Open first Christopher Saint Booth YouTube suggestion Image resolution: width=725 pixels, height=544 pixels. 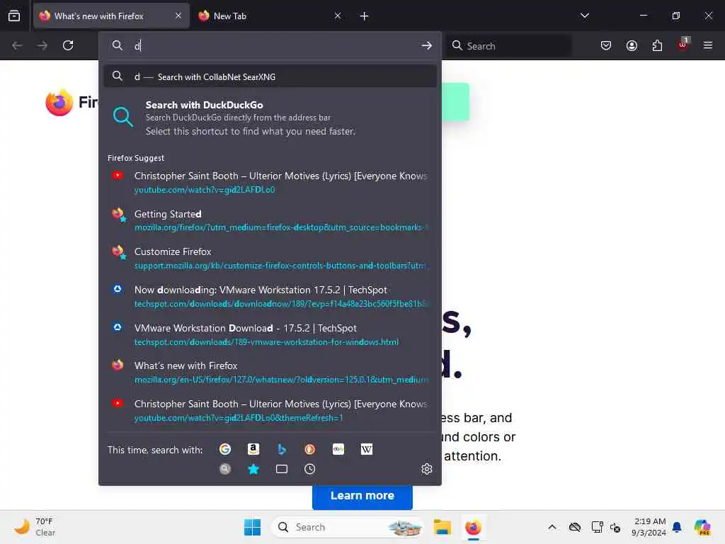pyautogui.click(x=270, y=182)
